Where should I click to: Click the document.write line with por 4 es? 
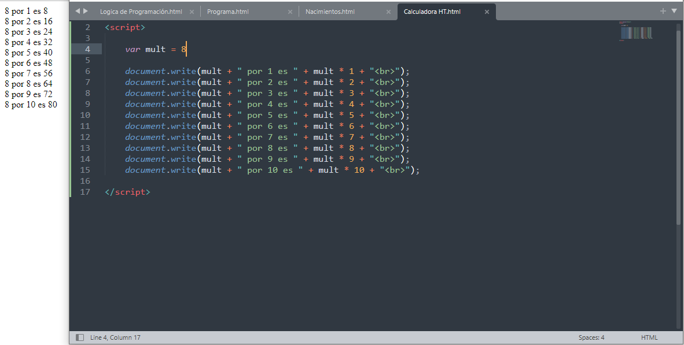(267, 104)
